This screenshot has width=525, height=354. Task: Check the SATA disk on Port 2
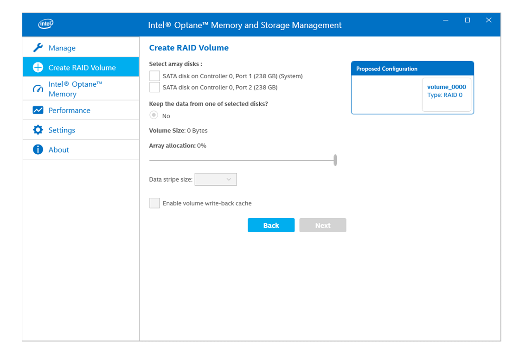click(x=154, y=87)
